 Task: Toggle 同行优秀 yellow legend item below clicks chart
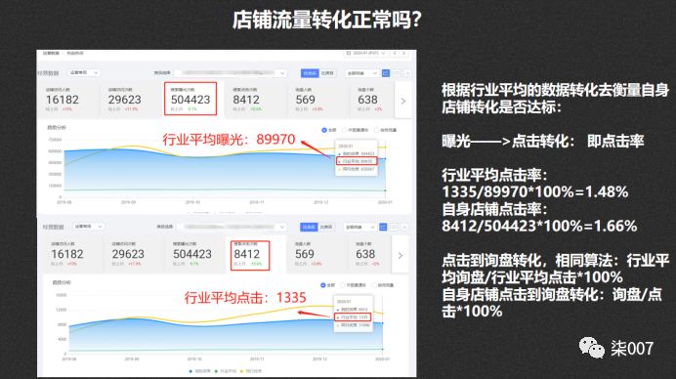[251, 371]
